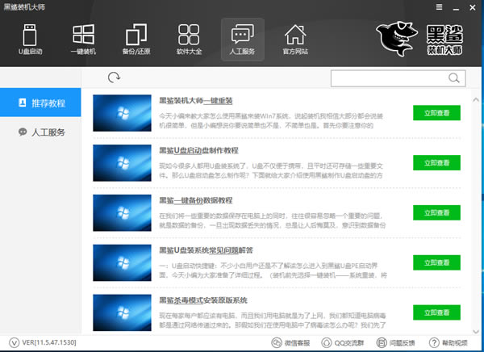Image resolution: width=484 pixels, height=352 pixels.
Task: Open the 软件大全 section
Action: coord(189,40)
